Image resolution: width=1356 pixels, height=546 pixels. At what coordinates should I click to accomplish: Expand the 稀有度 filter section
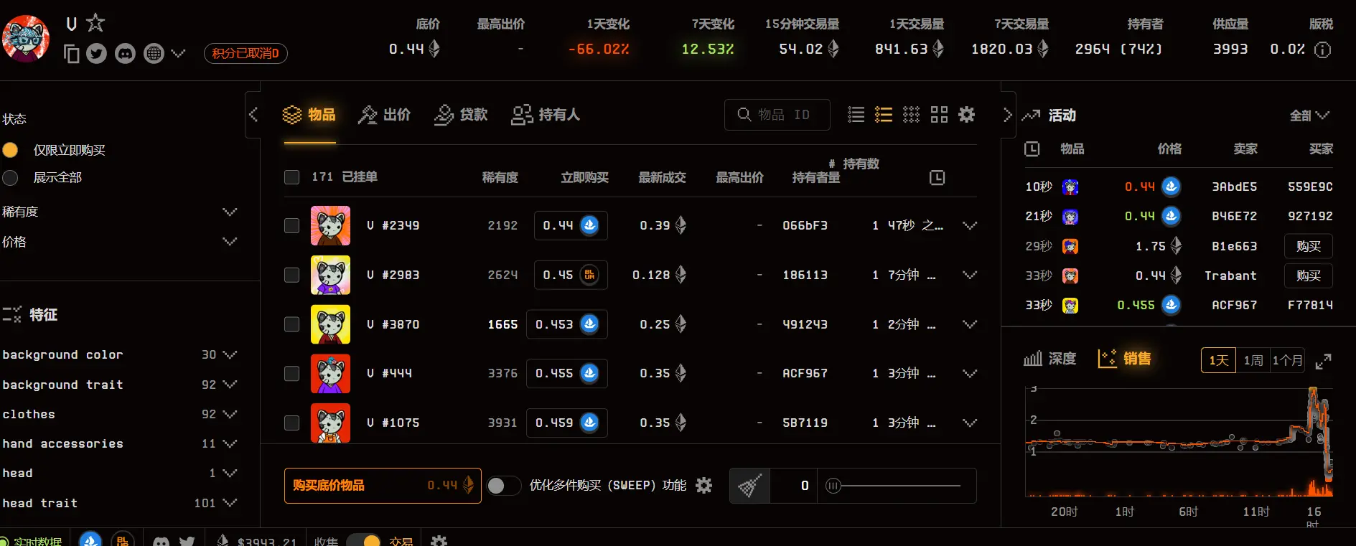coord(230,212)
